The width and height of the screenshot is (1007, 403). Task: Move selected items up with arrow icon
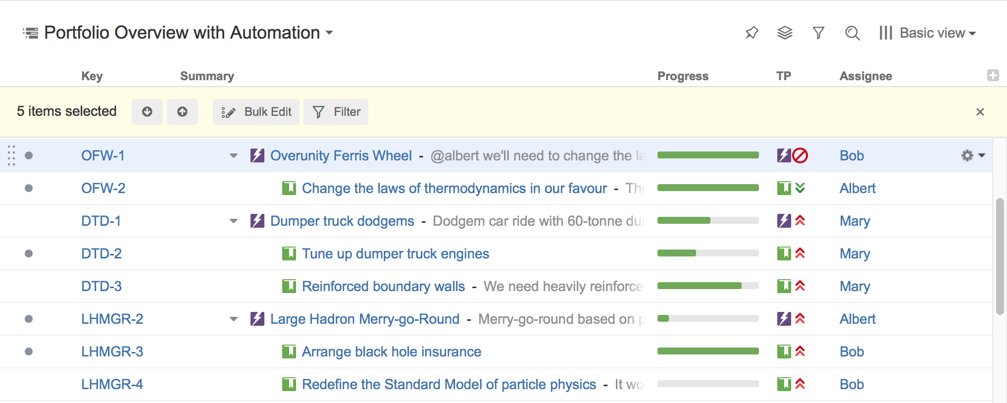(x=182, y=112)
